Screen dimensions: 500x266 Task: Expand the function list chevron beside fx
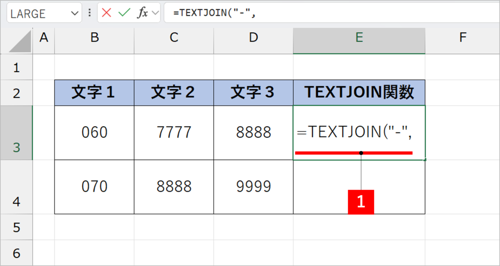(155, 13)
